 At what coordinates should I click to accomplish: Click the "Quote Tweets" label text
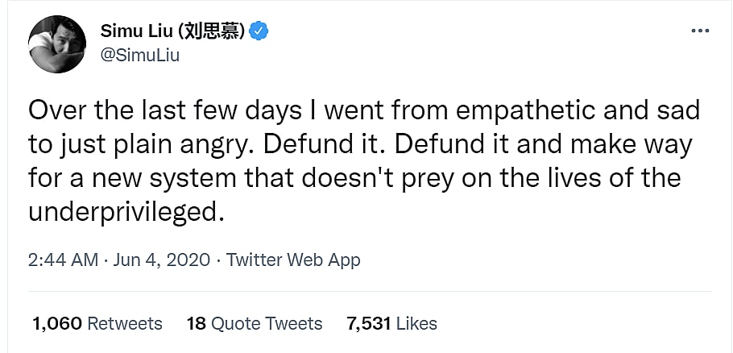267,323
